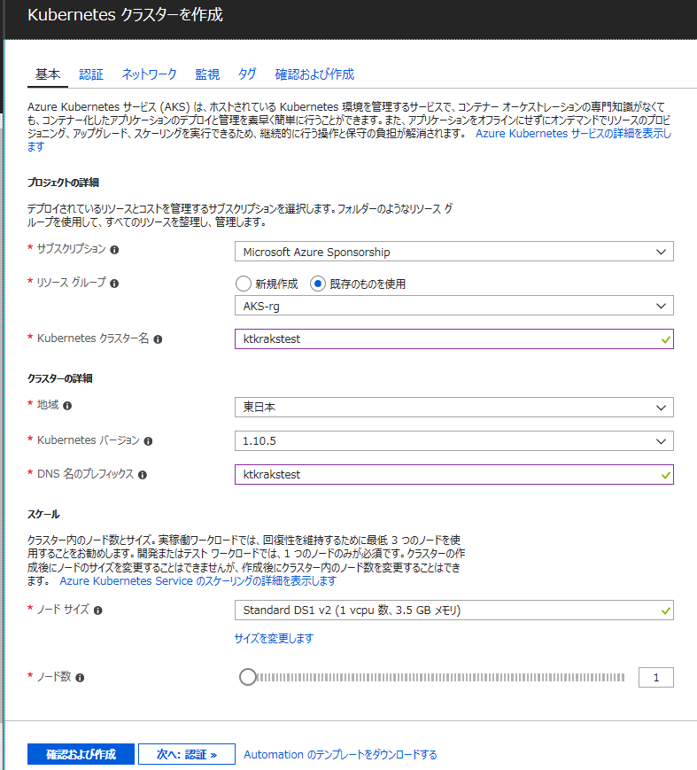697x770 pixels.
Task: Open the 地域 dropdown showing 東日本
Action: click(454, 407)
